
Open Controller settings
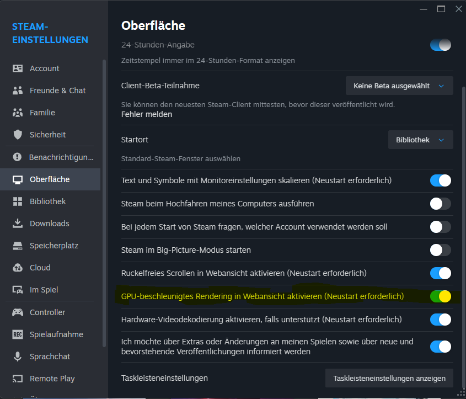pos(50,312)
